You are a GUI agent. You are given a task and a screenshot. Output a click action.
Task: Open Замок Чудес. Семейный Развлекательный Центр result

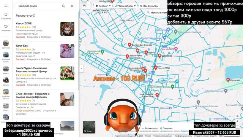tap(45, 76)
